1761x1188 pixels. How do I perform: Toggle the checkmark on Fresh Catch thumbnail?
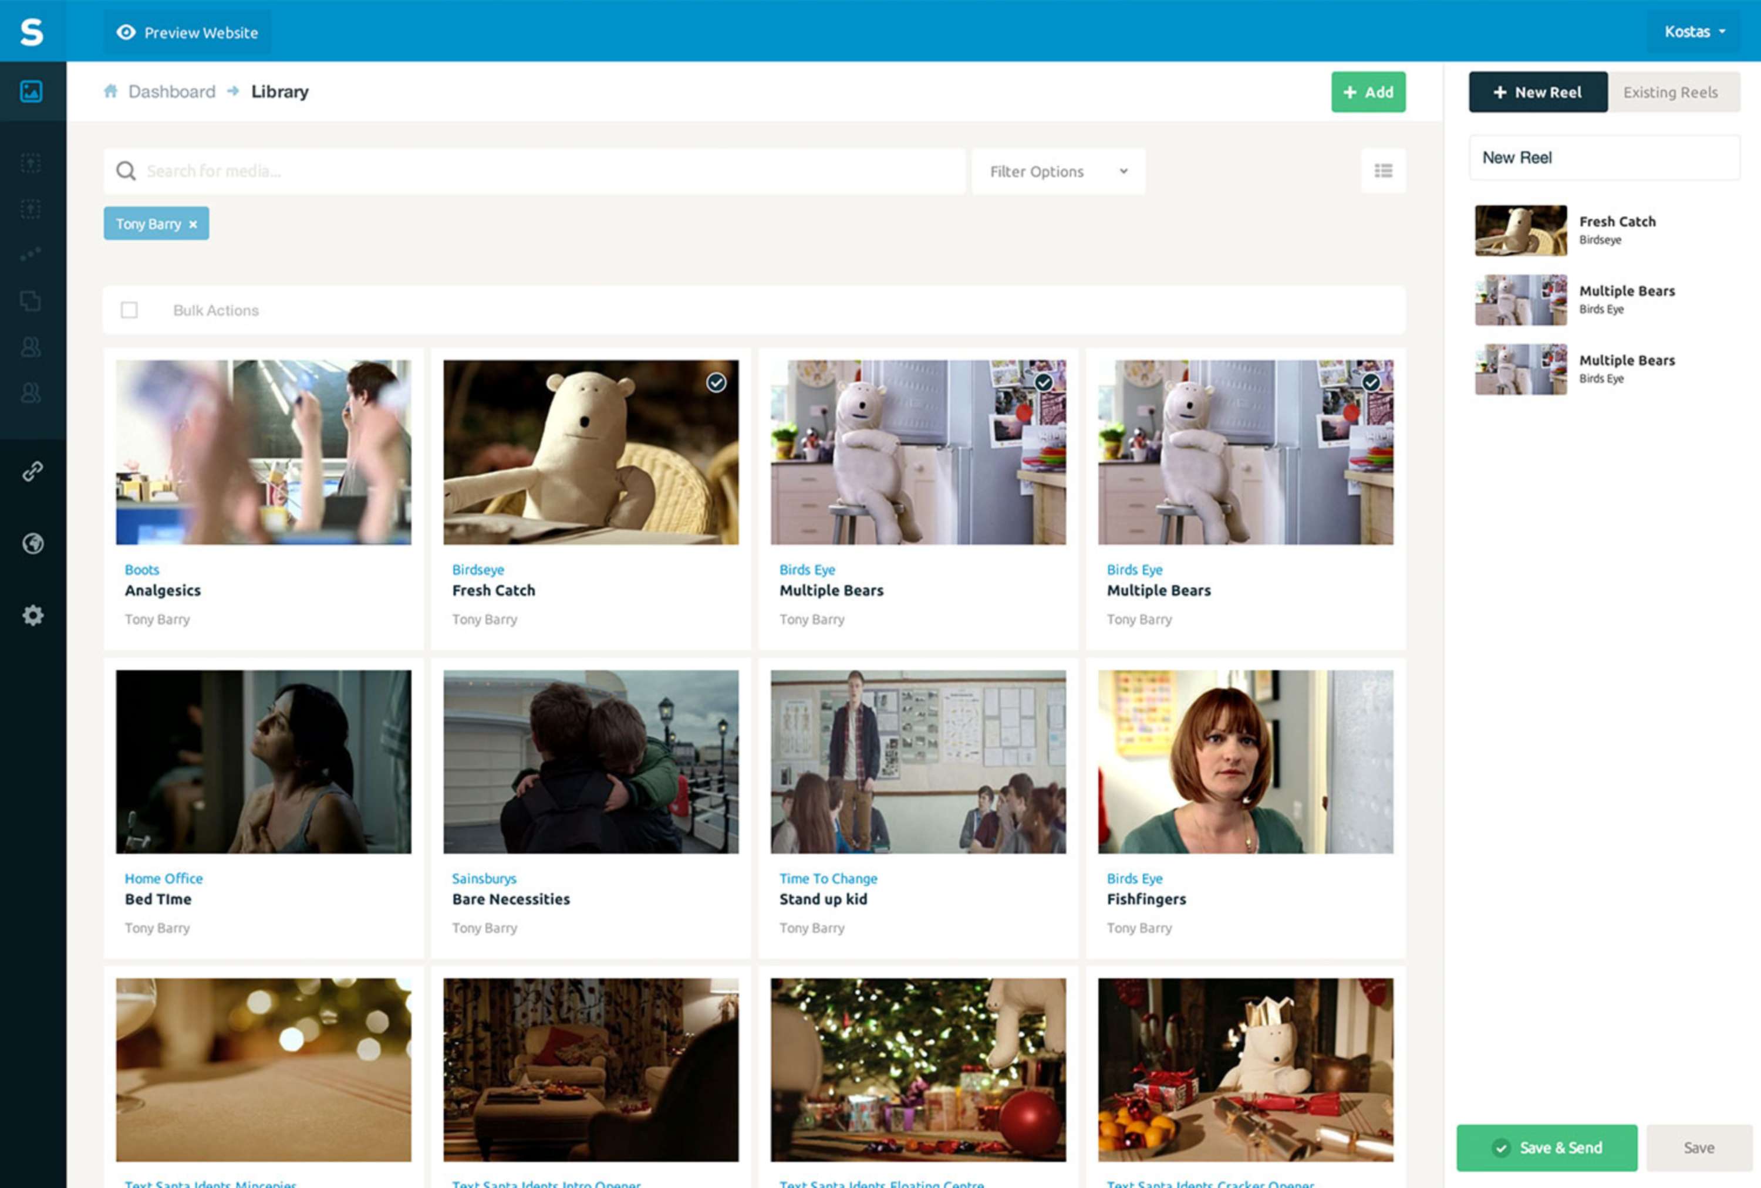pyautogui.click(x=716, y=383)
